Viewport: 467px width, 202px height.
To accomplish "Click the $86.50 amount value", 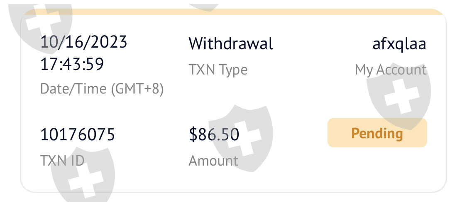I will point(214,135).
